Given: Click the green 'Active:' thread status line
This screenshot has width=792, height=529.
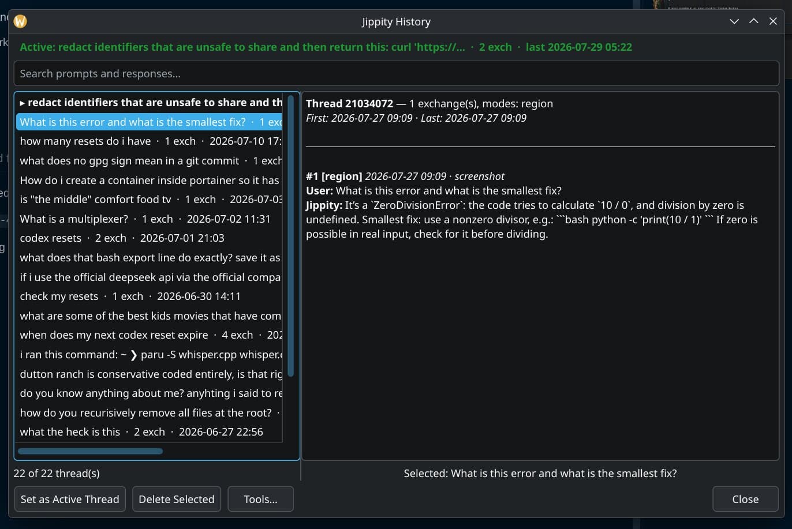Looking at the screenshot, I should click(326, 47).
